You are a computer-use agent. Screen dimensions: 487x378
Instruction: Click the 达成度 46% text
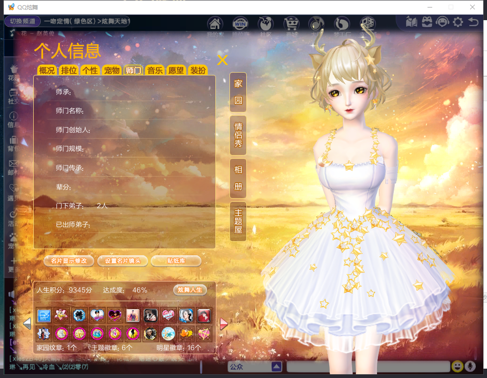(x=125, y=290)
